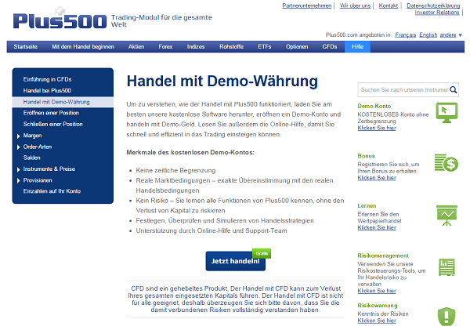Click the Lernen green heading
The image size is (470, 330).
pyautogui.click(x=367, y=206)
